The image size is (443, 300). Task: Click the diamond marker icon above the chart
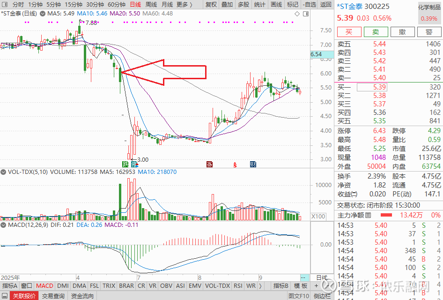coord(297,14)
